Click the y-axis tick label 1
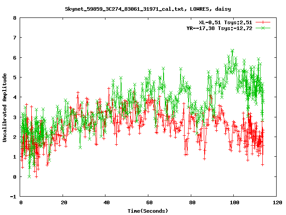The image size is (286, 215). click(x=15, y=157)
